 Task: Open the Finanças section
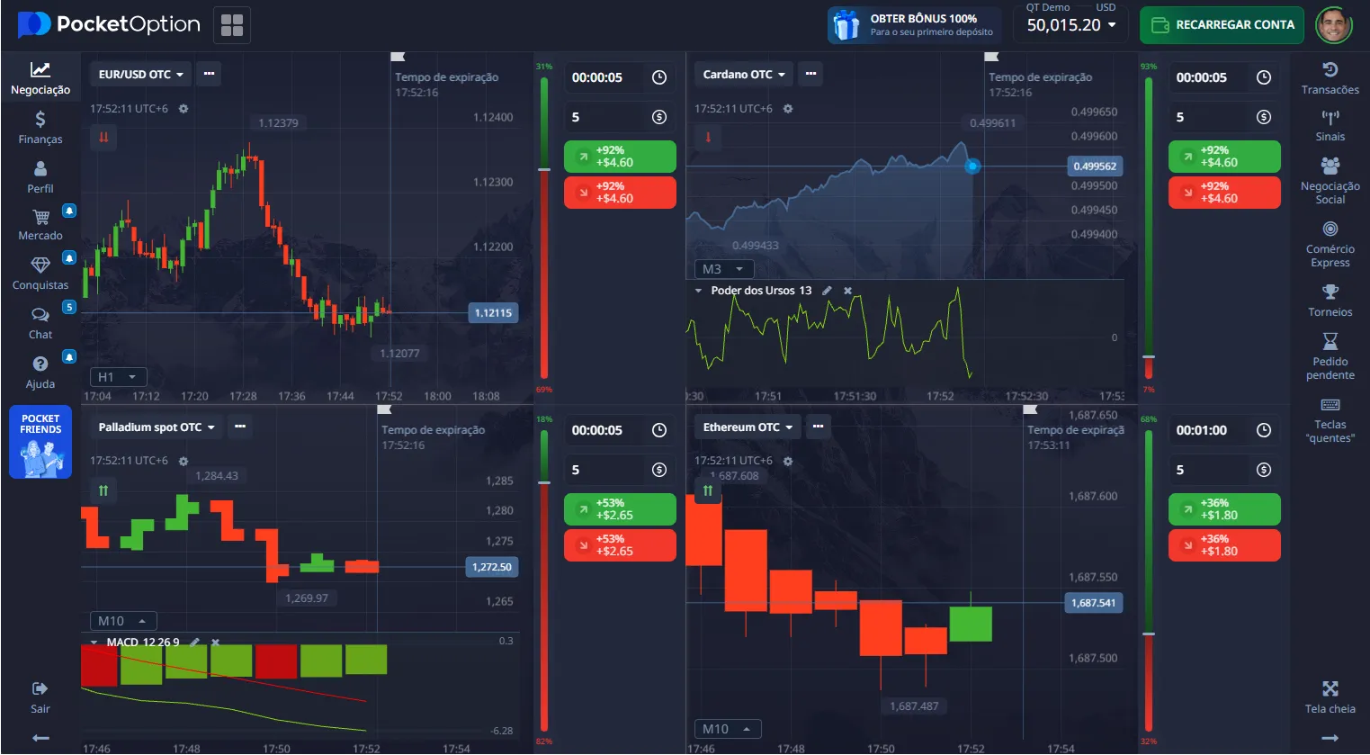pyautogui.click(x=40, y=128)
